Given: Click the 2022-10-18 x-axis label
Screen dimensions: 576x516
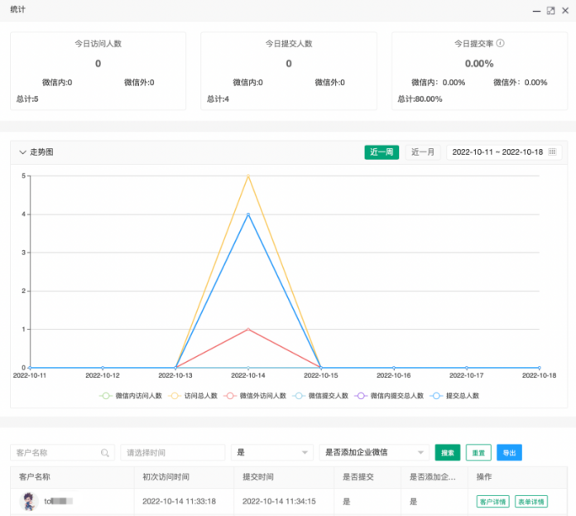Looking at the screenshot, I should (540, 375).
